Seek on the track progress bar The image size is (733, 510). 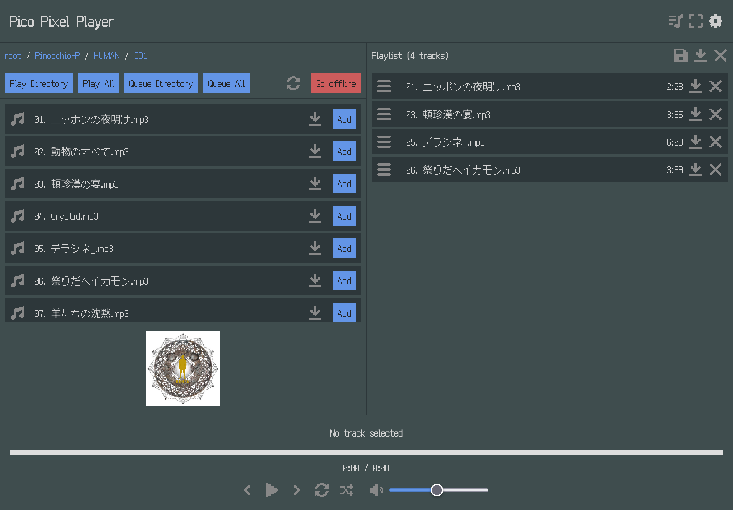tap(366, 452)
